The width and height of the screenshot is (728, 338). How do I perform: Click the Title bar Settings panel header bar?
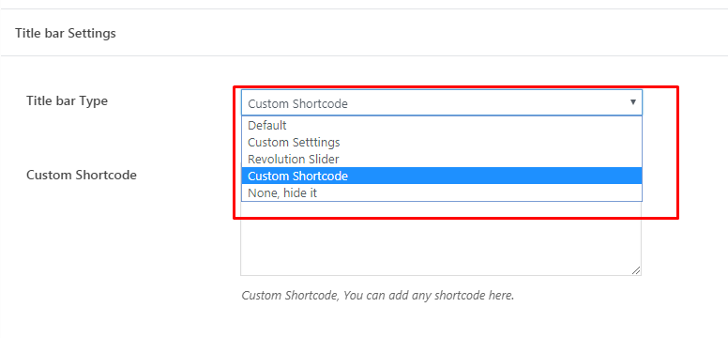tap(364, 34)
